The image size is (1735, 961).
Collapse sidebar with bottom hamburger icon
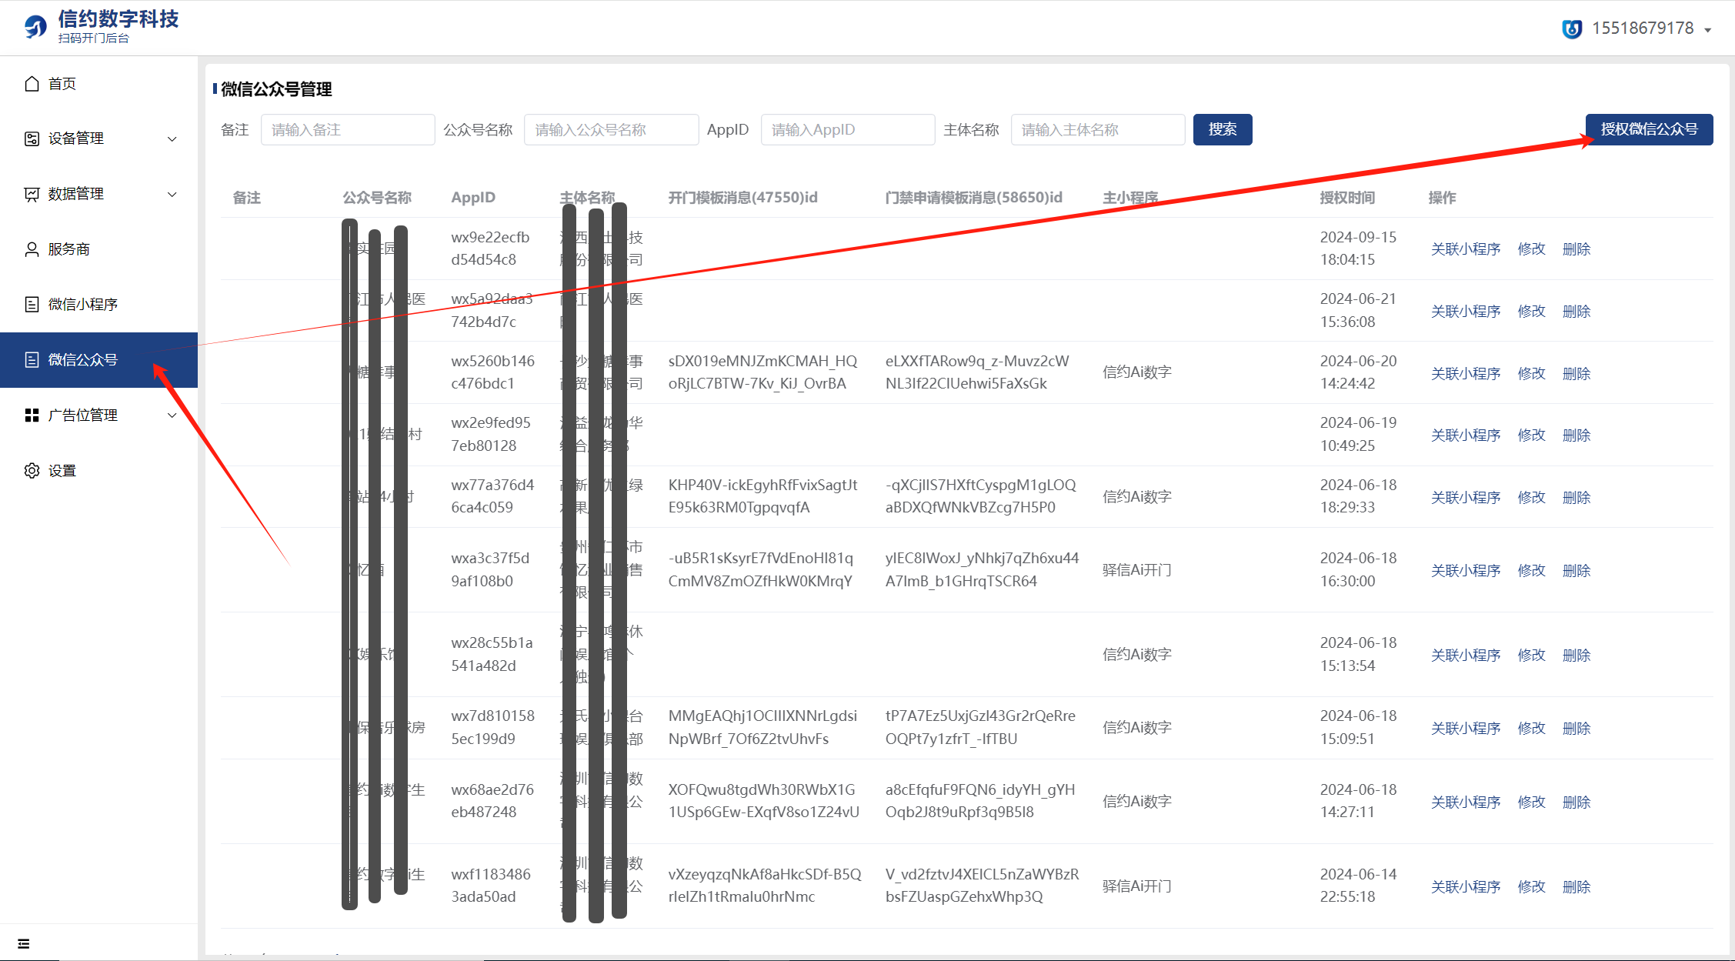tap(24, 944)
